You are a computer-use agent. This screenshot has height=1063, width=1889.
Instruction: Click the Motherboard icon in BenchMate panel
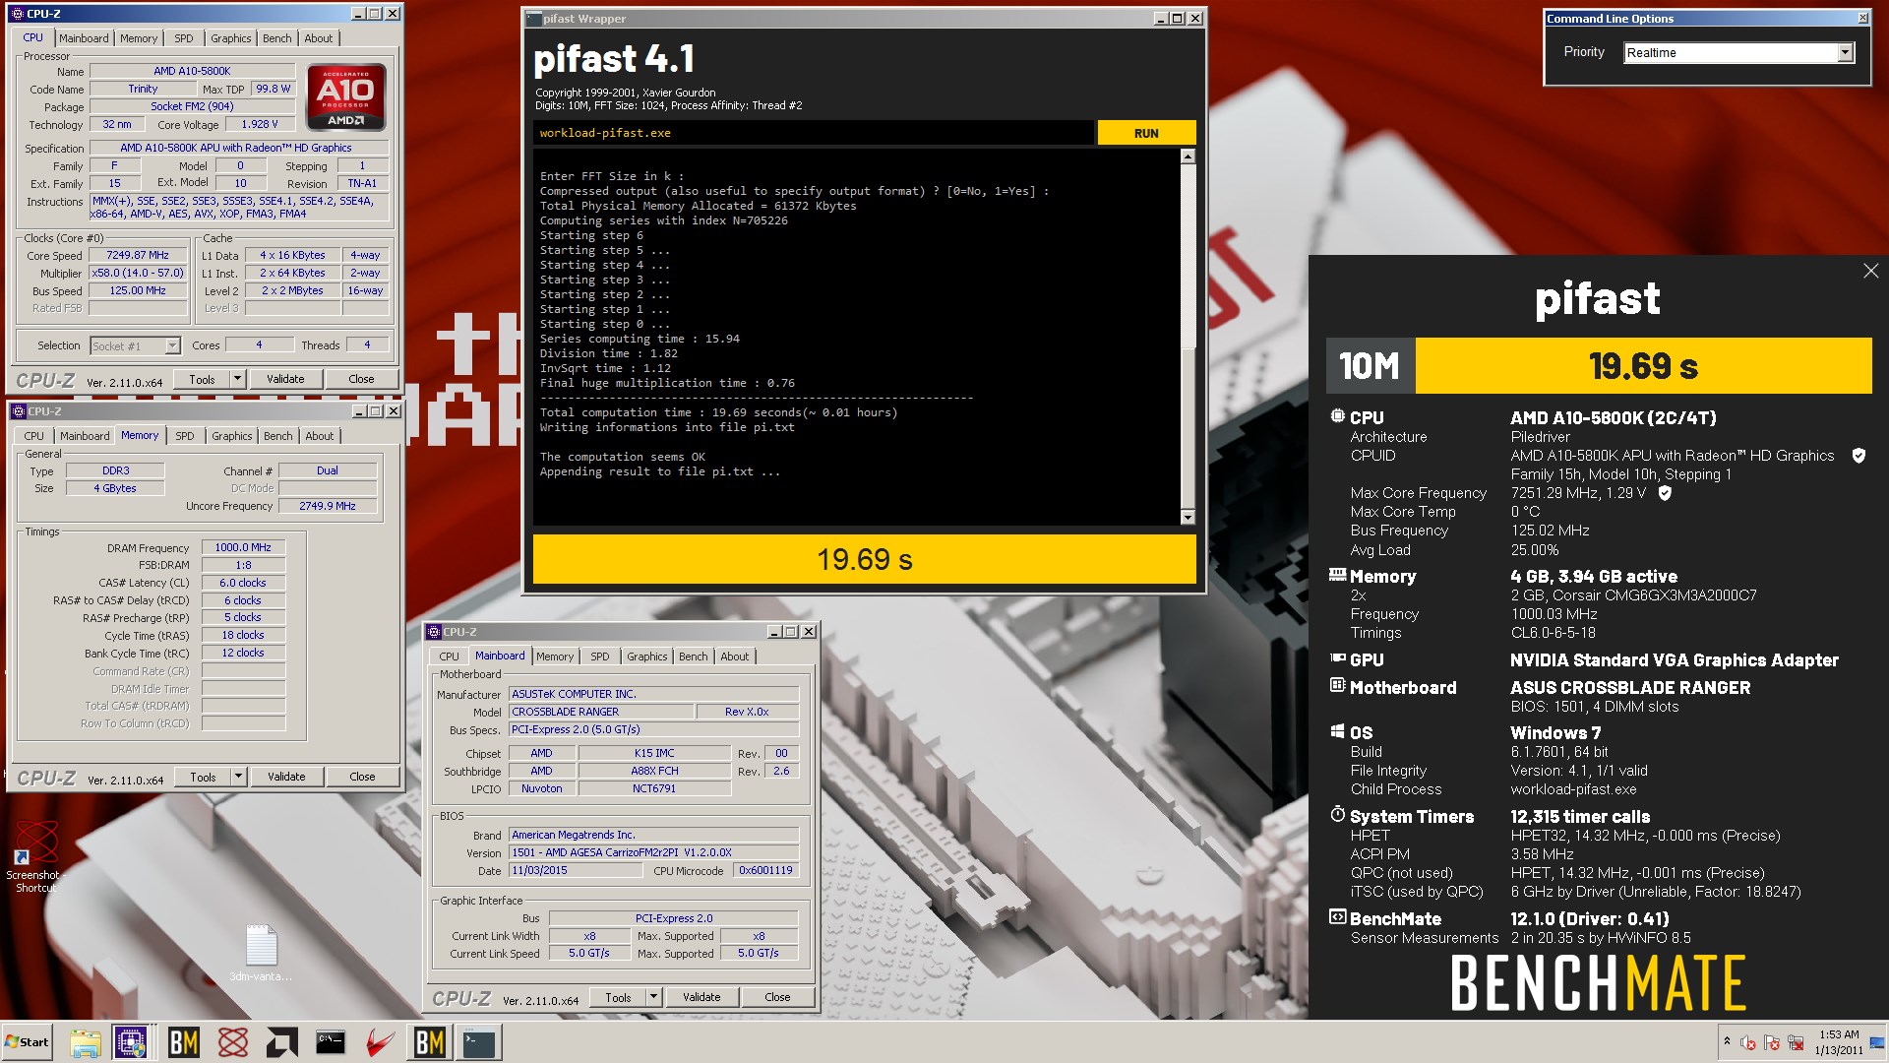tap(1337, 685)
